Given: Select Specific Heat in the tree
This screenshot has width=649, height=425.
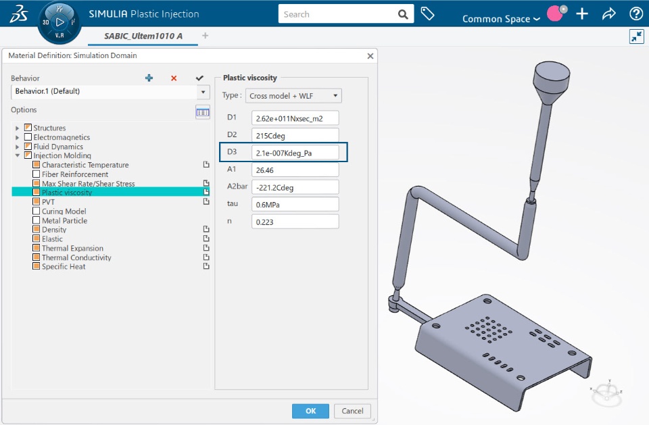Looking at the screenshot, I should tap(64, 266).
